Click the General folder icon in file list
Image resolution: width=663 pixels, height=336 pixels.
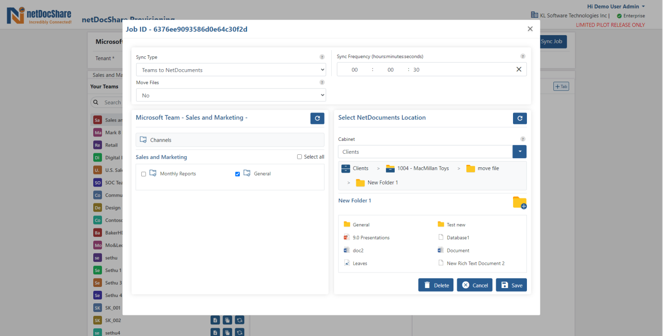click(x=347, y=224)
